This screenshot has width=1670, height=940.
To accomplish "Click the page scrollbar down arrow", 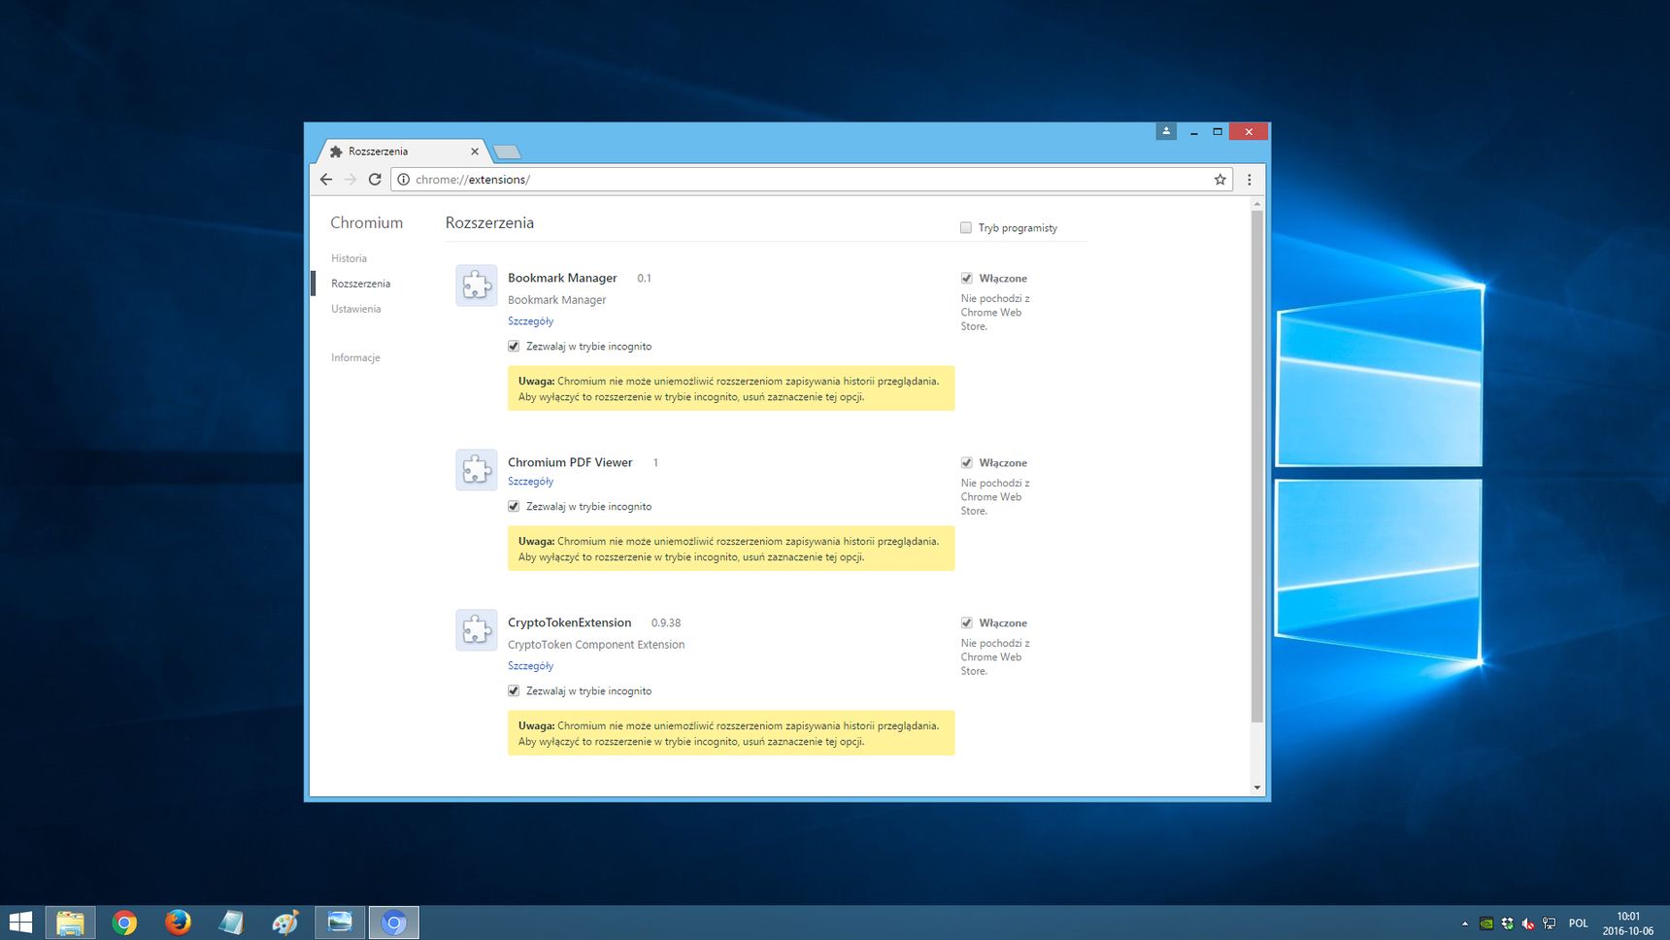I will tap(1257, 788).
